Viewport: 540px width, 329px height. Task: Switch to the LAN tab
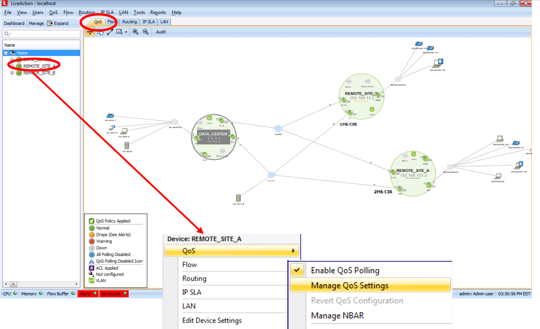(x=164, y=22)
